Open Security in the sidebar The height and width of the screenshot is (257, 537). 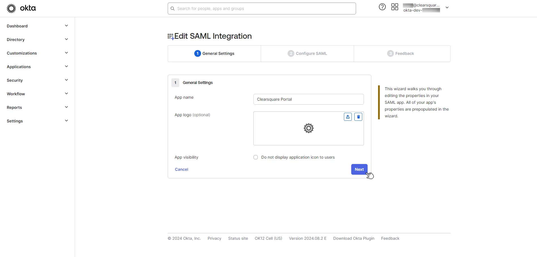[x=15, y=80]
